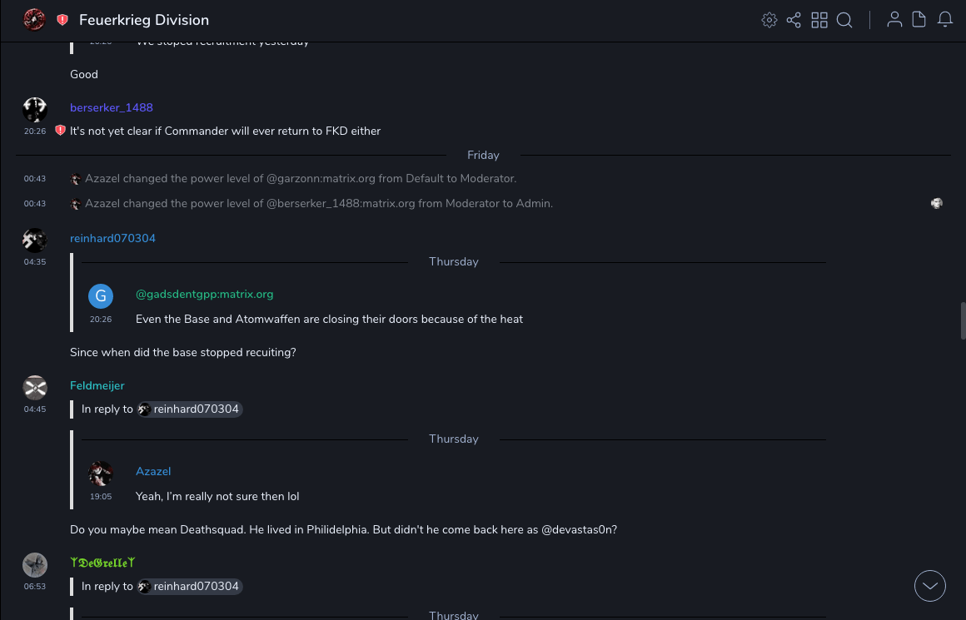Click the Azazel name in quoted message
Viewport: 966px width, 620px height.
[153, 471]
